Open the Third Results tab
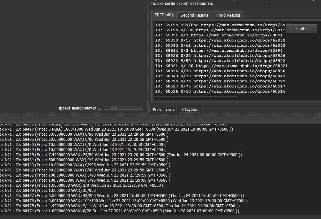Screen dimensions: 321x219 pyautogui.click(x=228, y=15)
